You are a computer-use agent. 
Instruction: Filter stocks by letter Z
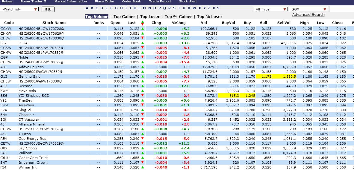(209, 8)
